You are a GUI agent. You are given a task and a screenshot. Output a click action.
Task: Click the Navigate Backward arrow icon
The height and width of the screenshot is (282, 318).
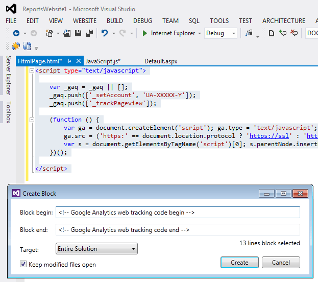16,33
